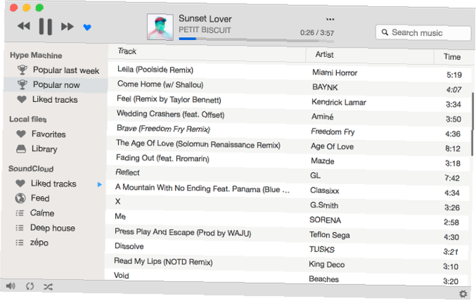
Task: Click artist Kendrick Lamar
Action: 338,102
